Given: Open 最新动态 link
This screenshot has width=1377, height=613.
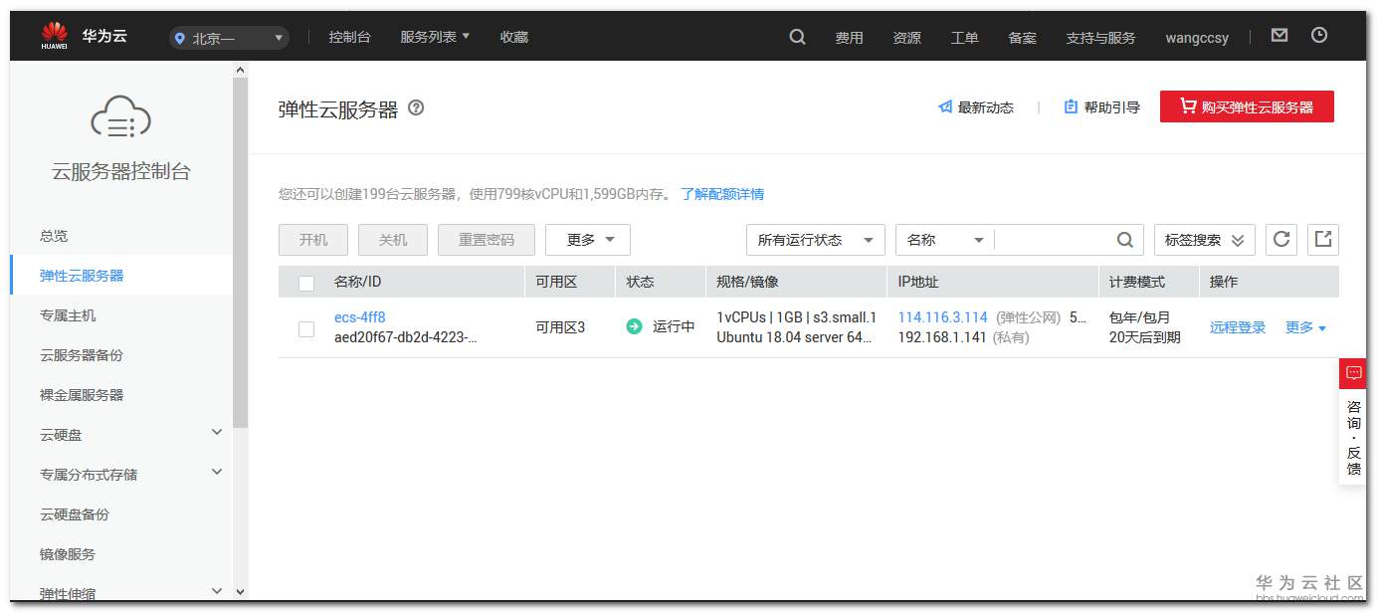Looking at the screenshot, I should 976,107.
